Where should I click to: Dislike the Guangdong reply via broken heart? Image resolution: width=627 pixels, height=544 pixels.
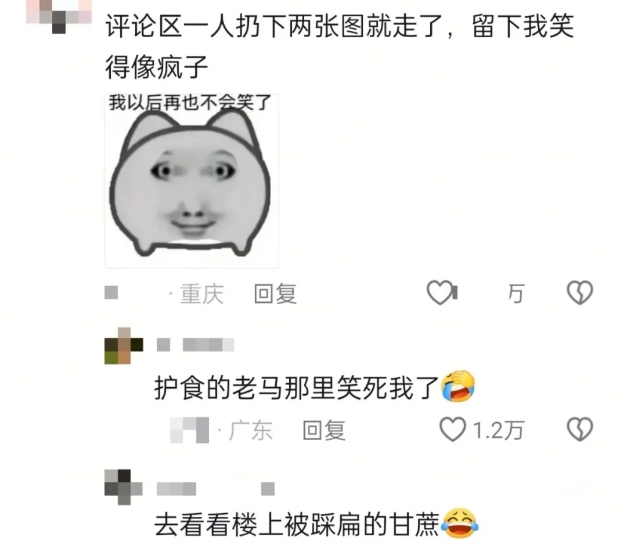(580, 429)
